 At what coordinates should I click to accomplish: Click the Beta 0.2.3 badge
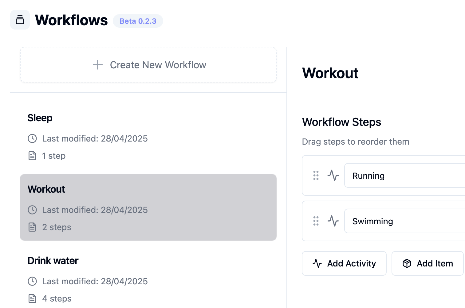138,21
